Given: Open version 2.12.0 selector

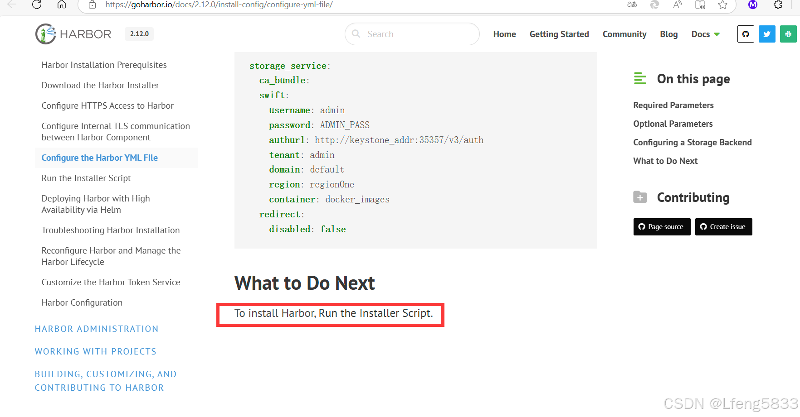Looking at the screenshot, I should [139, 34].
